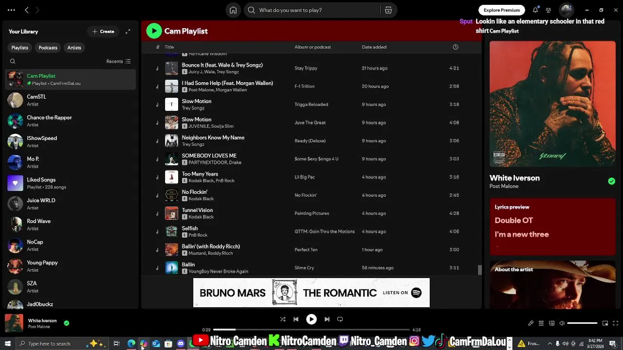Filter the library by Artists
Viewport: 623px width, 350px height.
click(74, 48)
